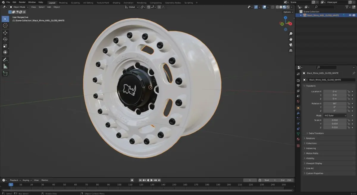Viewport: 357px width, 195px height.
Task: Switch to the Geometry Nodes workspace tab
Action: (173, 3)
